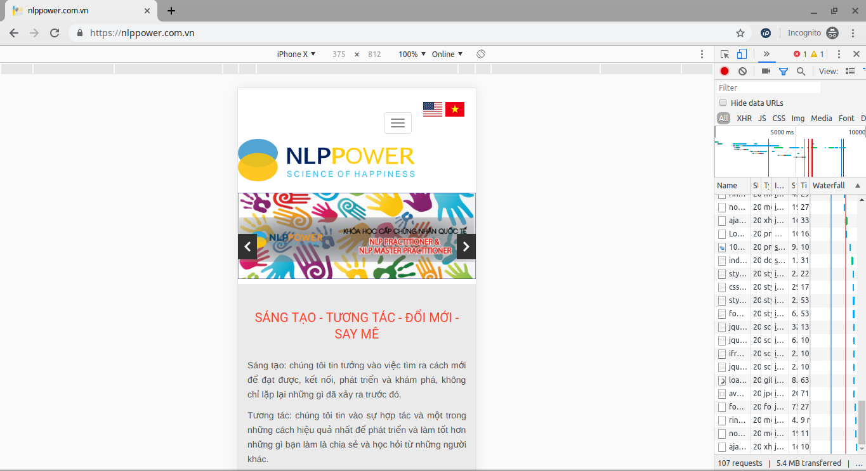The image size is (866, 471).
Task: Click the media query ruler bar
Action: click(357, 69)
